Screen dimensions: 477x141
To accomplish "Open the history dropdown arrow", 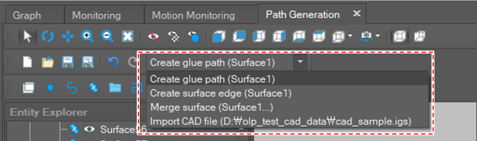I will [300, 62].
